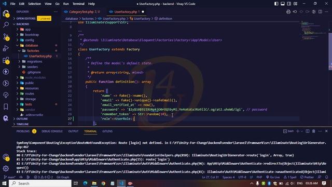The height and width of the screenshot is (187, 332).
Task: Split the editor to the right
Action: pyautogui.click(x=320, y=12)
